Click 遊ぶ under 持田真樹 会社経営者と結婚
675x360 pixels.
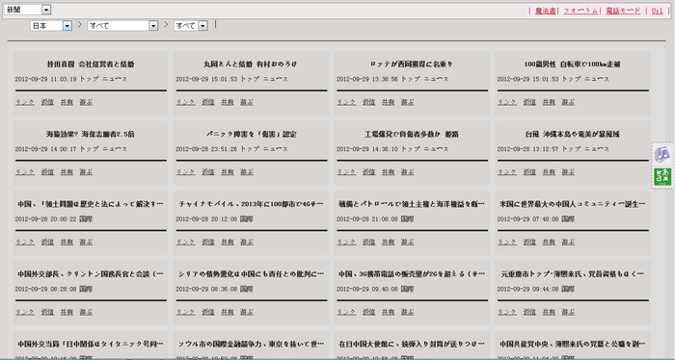click(x=86, y=102)
